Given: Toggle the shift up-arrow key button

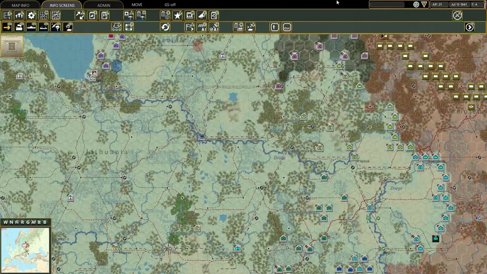Looking at the screenshot, I should click(x=275, y=27).
